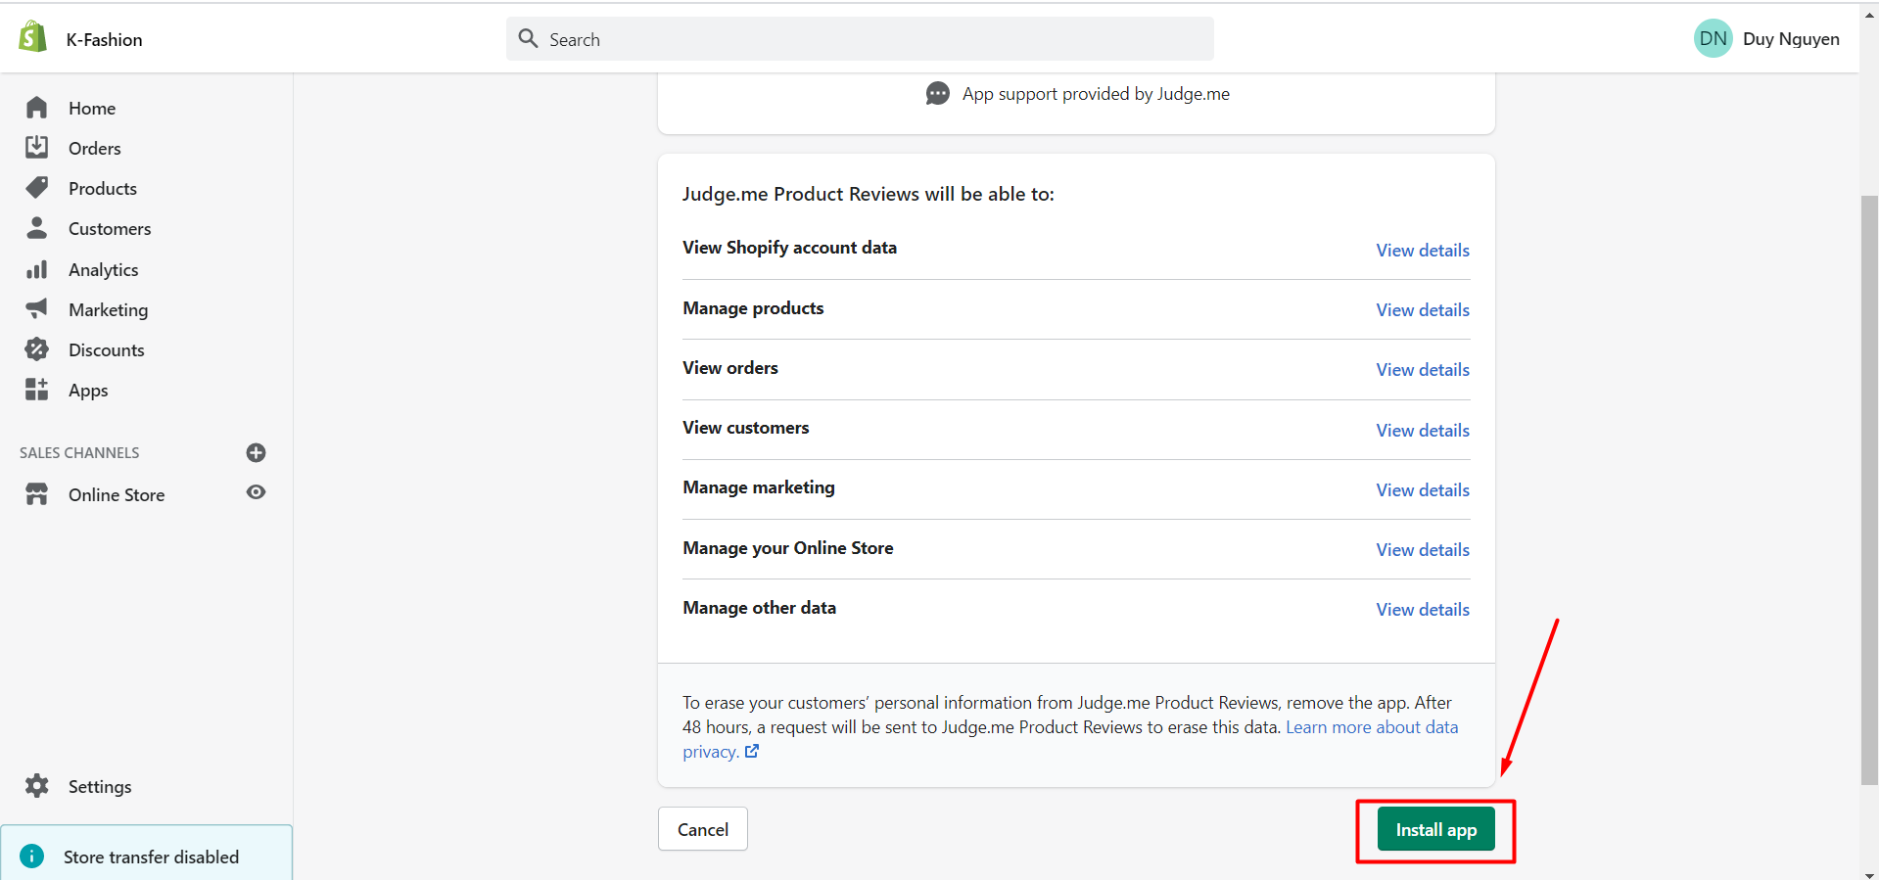
Task: Click Store transfer disabled banner text
Action: (151, 857)
